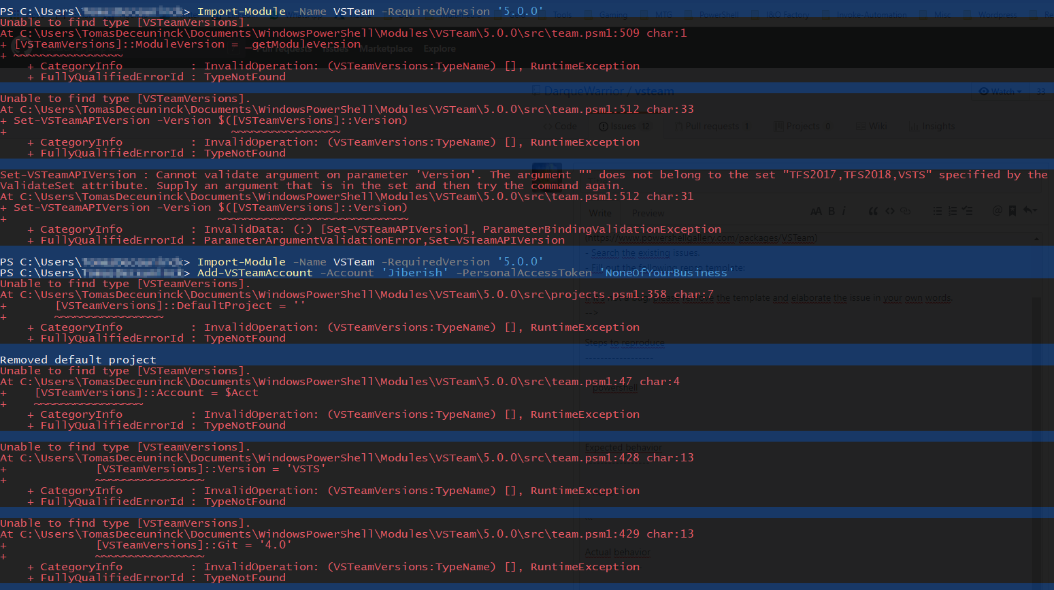This screenshot has height=590, width=1054.
Task: Open saved replies via the bookmark icon
Action: tap(1014, 211)
